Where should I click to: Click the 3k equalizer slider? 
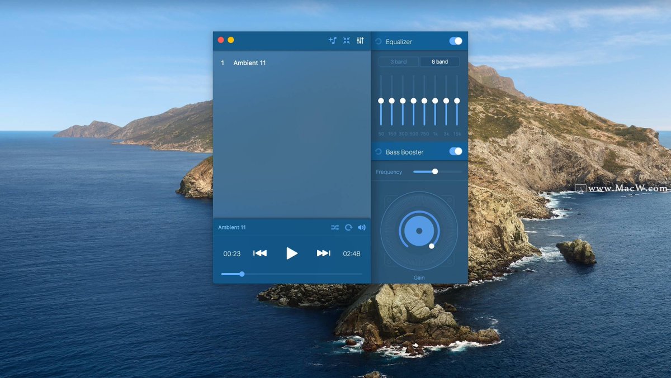coord(446,101)
